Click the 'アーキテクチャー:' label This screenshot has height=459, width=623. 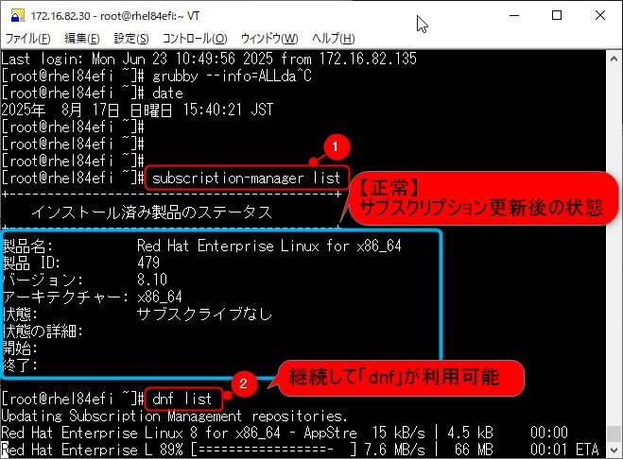click(65, 297)
